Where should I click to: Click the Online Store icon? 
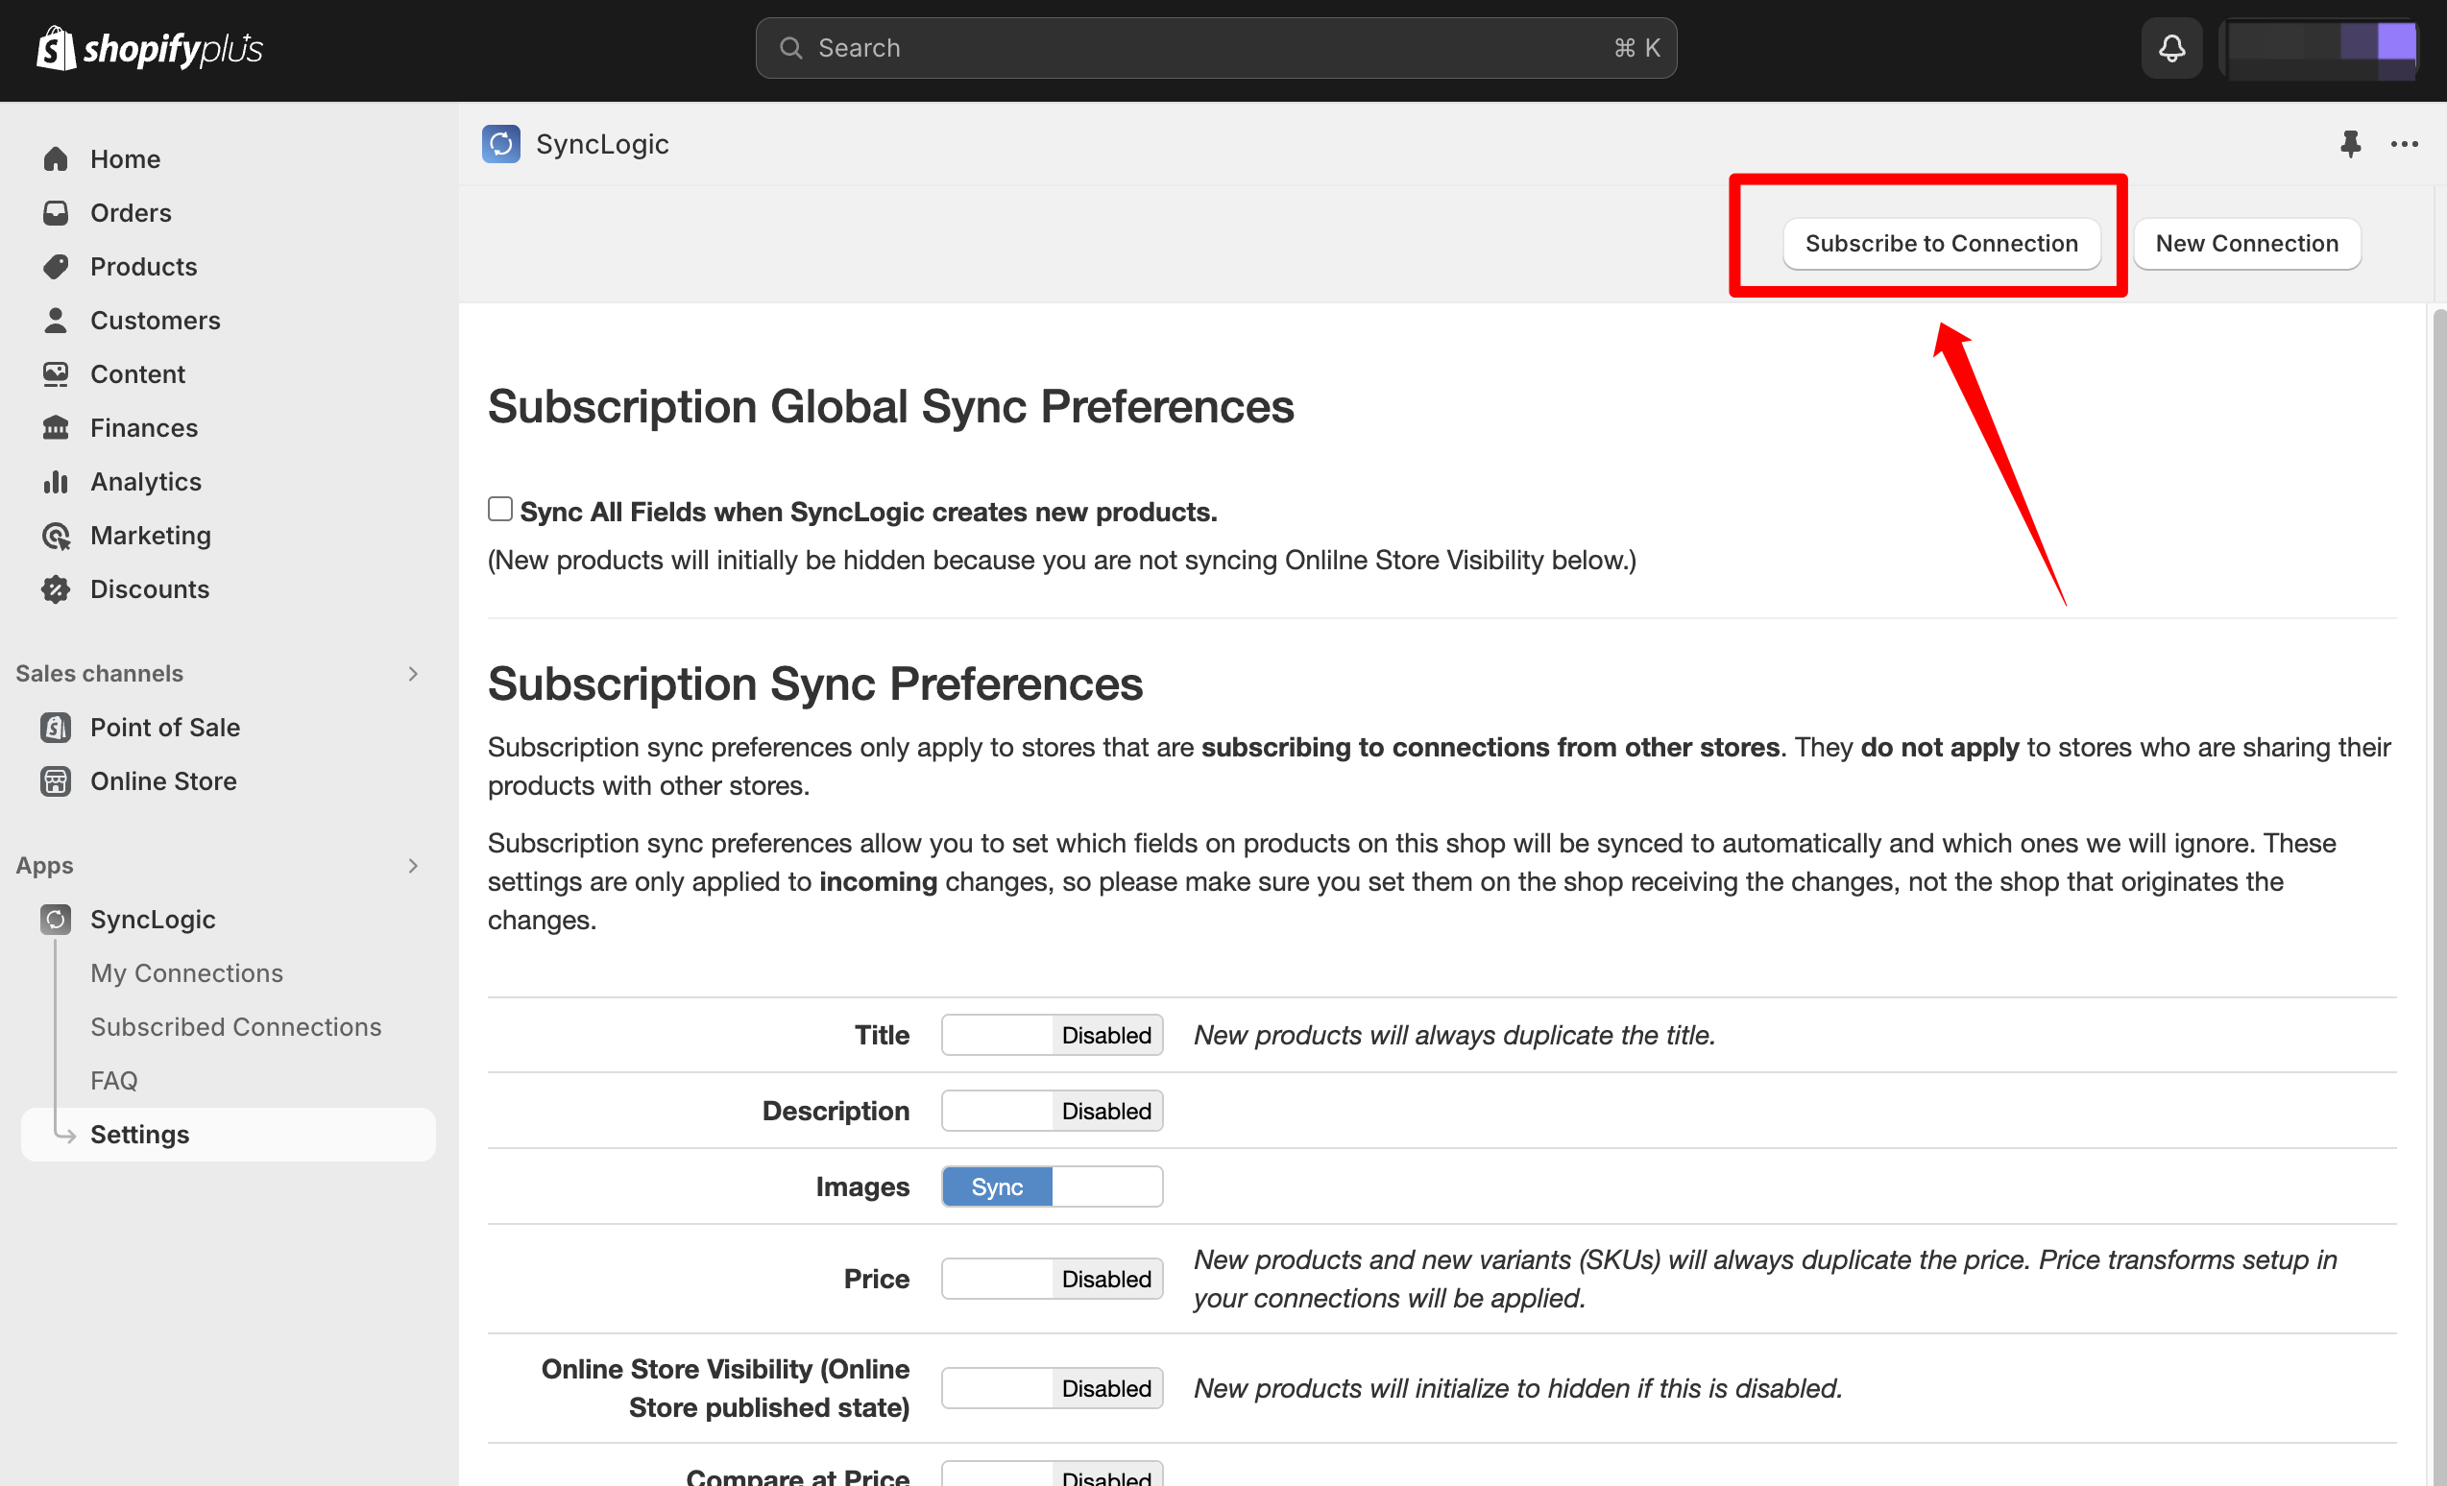point(56,780)
